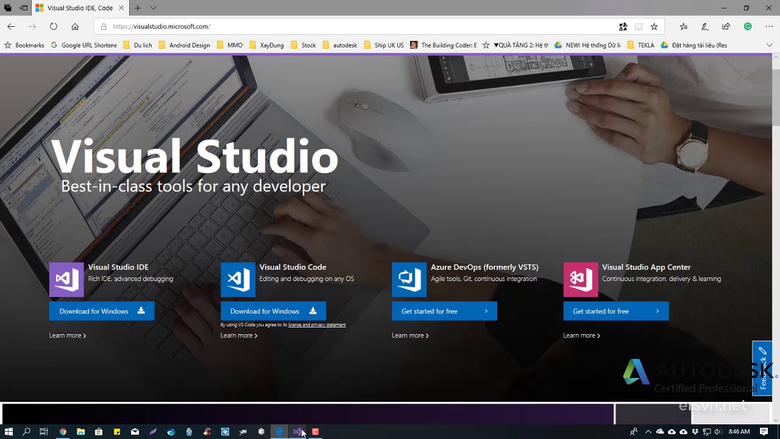Add this page to favorites with star

(x=654, y=26)
